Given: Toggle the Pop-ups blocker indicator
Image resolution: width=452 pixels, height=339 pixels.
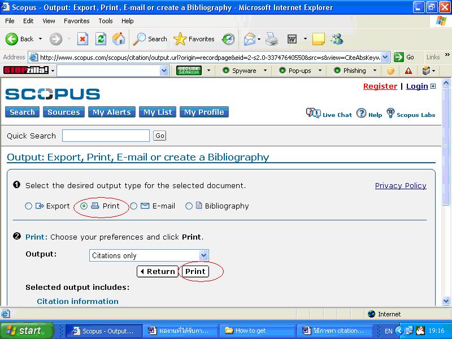Looking at the screenshot, I should pos(282,71).
